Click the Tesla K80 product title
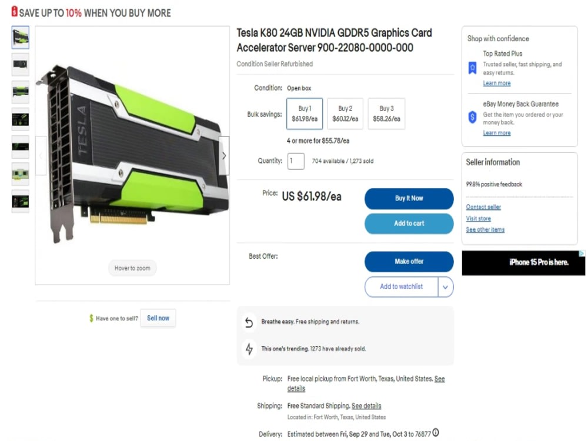This screenshot has width=588, height=441. [x=334, y=40]
